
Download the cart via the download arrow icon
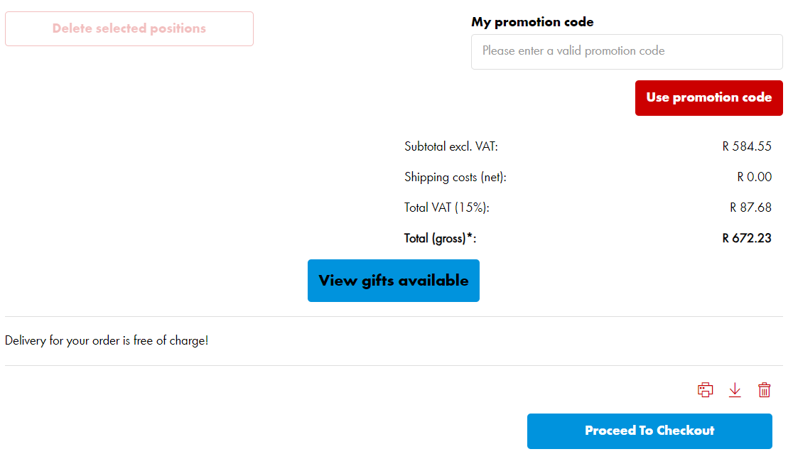tap(735, 390)
